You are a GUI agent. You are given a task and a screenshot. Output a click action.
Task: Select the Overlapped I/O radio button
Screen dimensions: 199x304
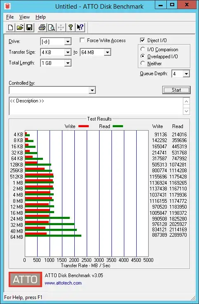[142, 56]
